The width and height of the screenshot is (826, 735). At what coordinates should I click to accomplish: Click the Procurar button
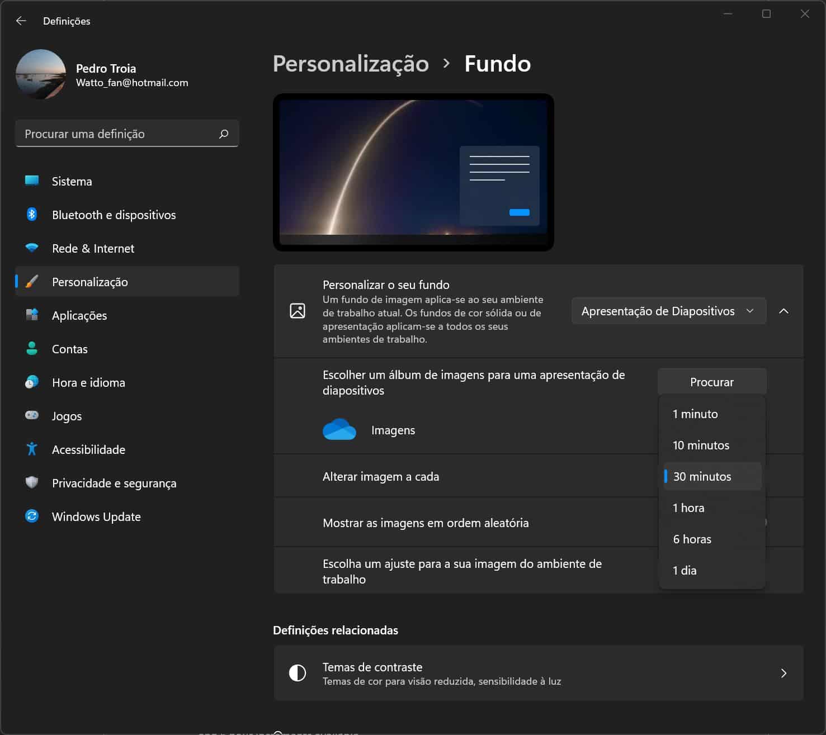click(712, 382)
